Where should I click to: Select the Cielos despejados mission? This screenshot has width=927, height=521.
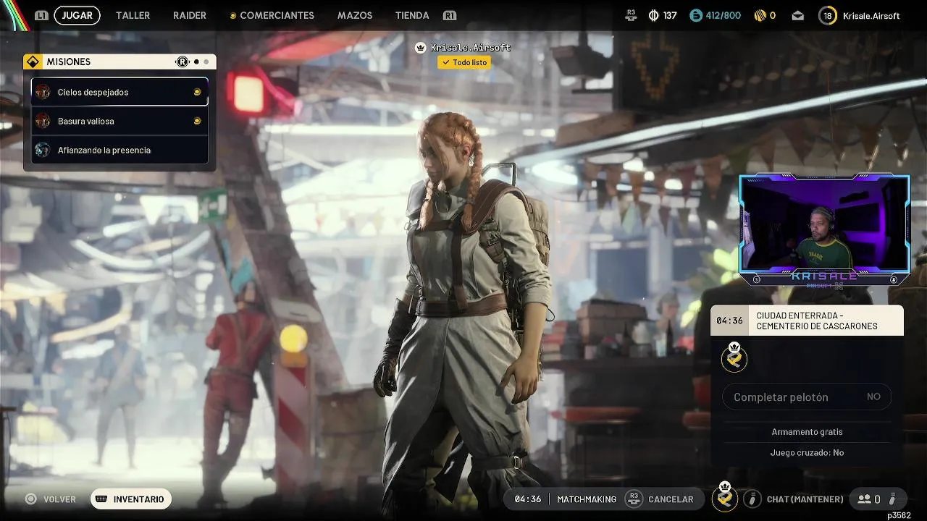click(x=119, y=92)
